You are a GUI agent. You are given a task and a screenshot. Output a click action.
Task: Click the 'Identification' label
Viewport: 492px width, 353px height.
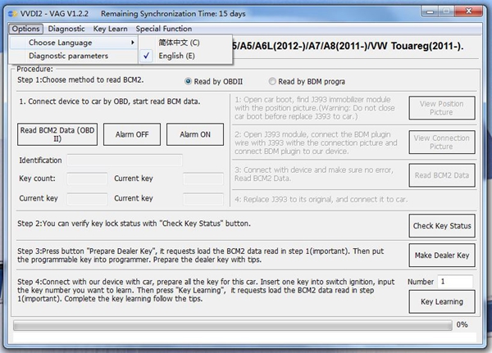pyautogui.click(x=40, y=161)
